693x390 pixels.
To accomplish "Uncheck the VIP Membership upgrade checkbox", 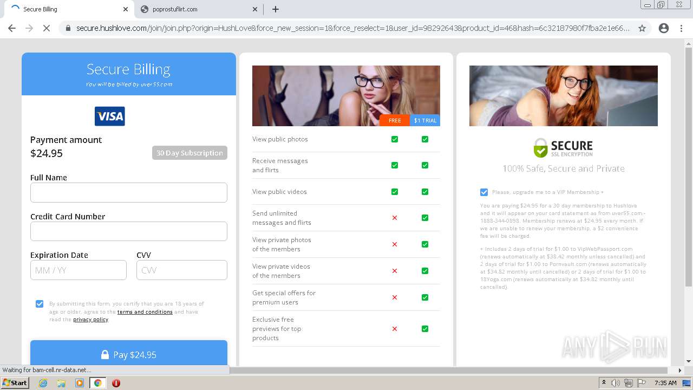I will point(484,192).
